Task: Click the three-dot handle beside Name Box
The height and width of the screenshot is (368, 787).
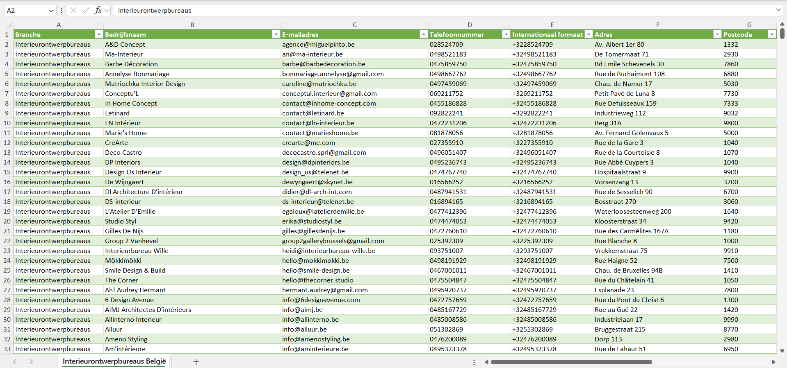Action: pyautogui.click(x=62, y=10)
